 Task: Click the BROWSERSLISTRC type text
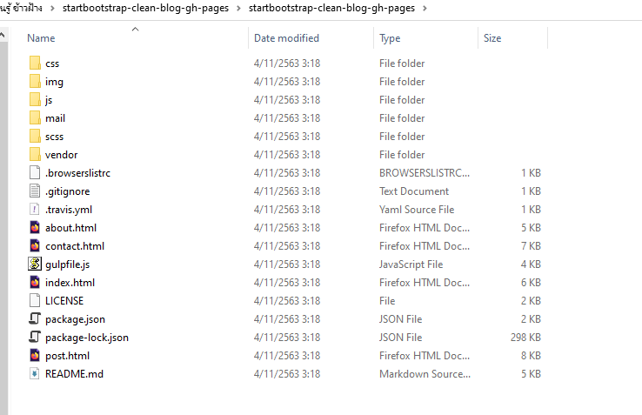point(425,173)
